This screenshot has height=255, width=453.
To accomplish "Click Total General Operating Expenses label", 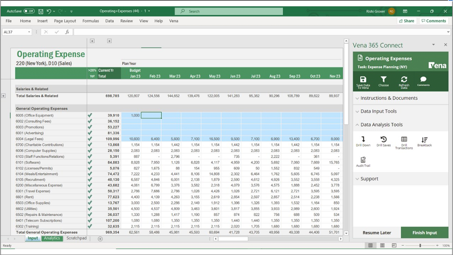I will tap(47, 232).
